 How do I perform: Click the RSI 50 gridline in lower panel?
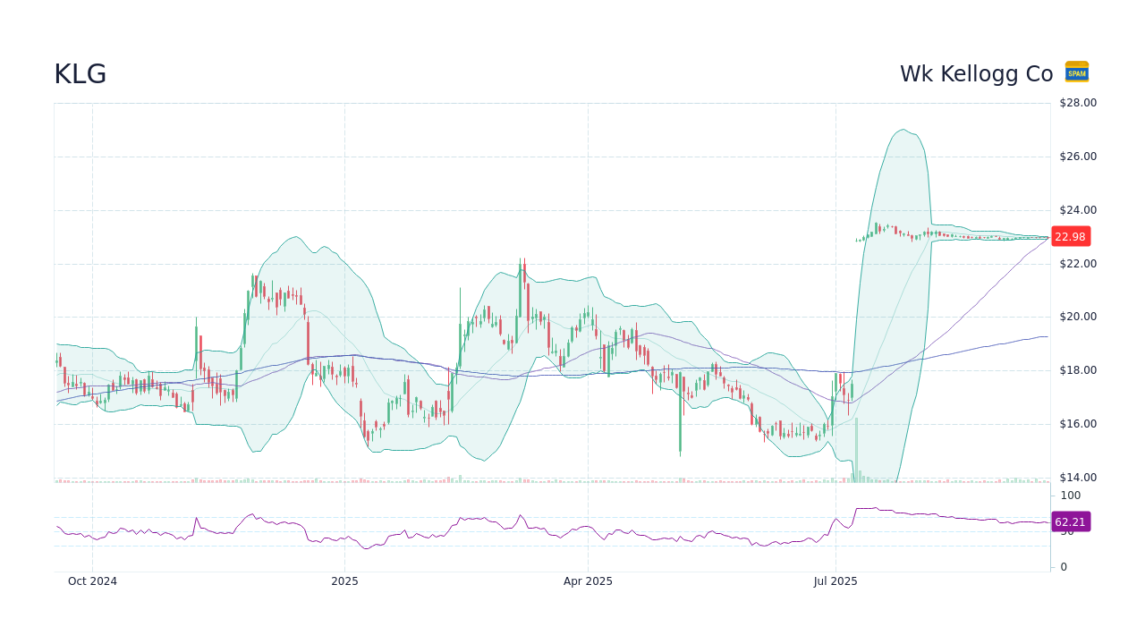pos(537,532)
